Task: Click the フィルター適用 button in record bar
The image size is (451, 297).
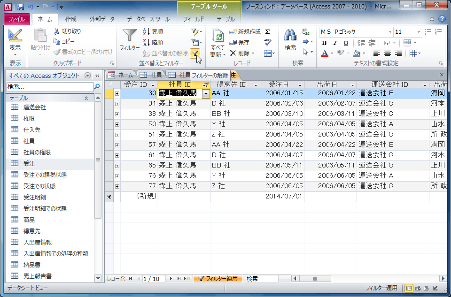Action: click(218, 278)
